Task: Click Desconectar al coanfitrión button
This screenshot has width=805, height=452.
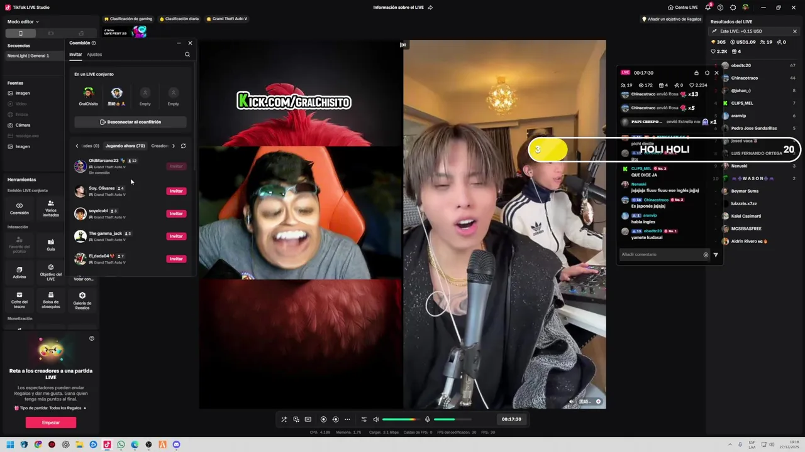Action: [x=130, y=122]
